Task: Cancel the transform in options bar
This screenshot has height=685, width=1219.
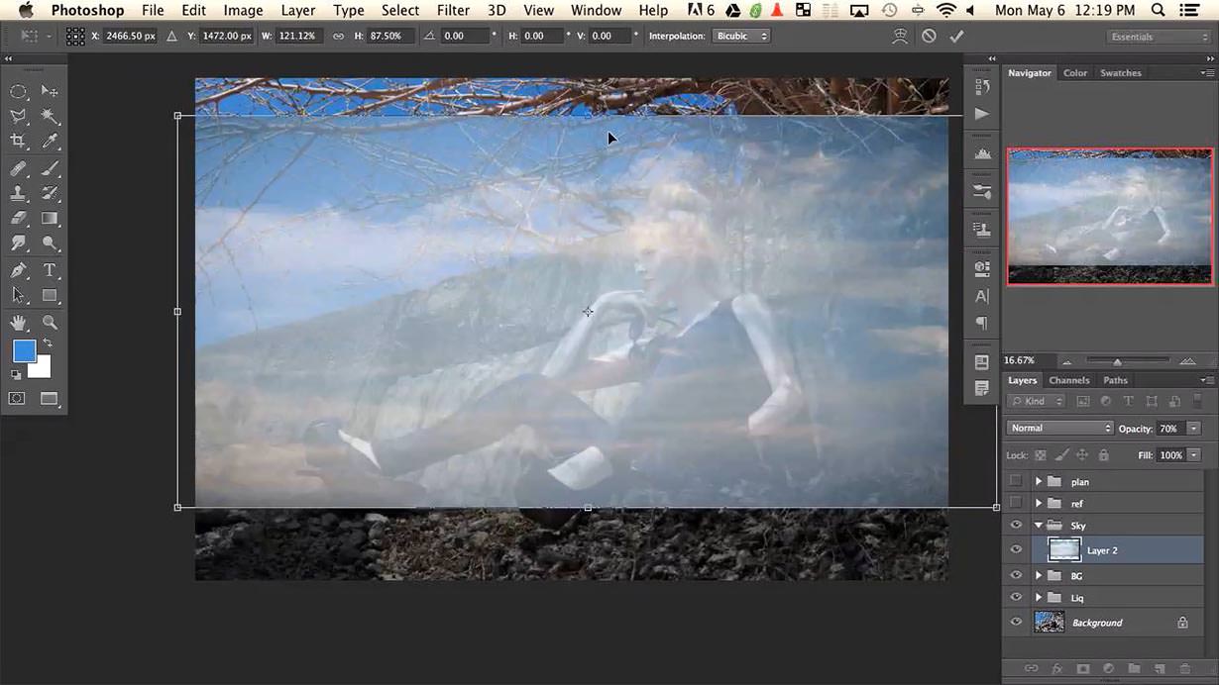Action: tap(929, 36)
